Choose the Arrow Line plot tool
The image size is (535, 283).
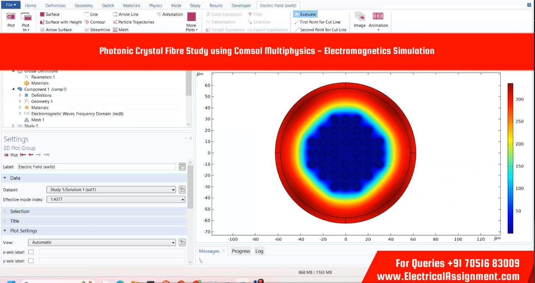pos(115,14)
